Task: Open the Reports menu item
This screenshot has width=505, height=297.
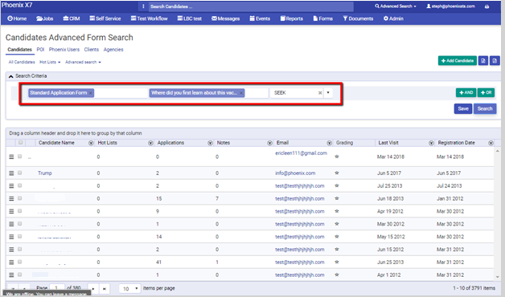Action: (x=291, y=18)
